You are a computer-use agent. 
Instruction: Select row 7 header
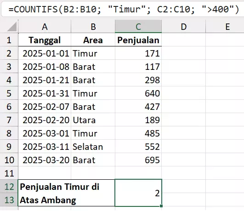[x=9, y=120]
